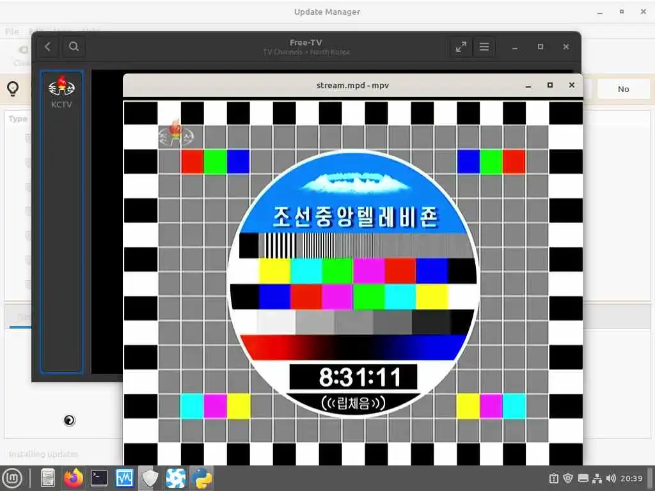Image resolution: width=655 pixels, height=491 pixels.
Task: Toggle fullscreen mode in Free-TV
Action: [x=461, y=47]
